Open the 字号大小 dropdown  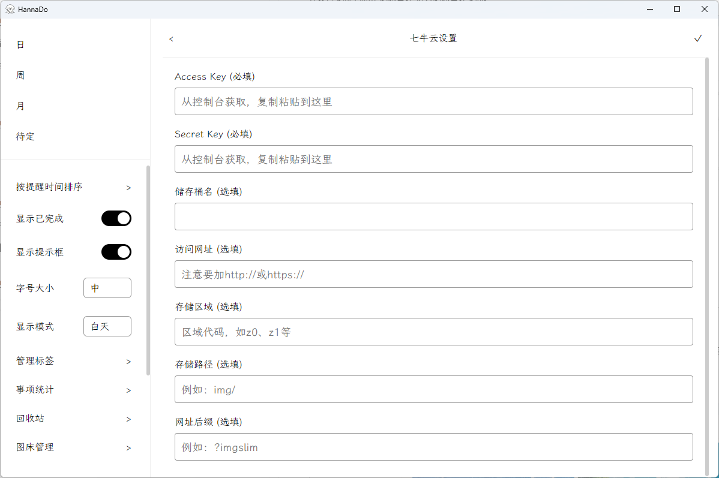point(107,288)
